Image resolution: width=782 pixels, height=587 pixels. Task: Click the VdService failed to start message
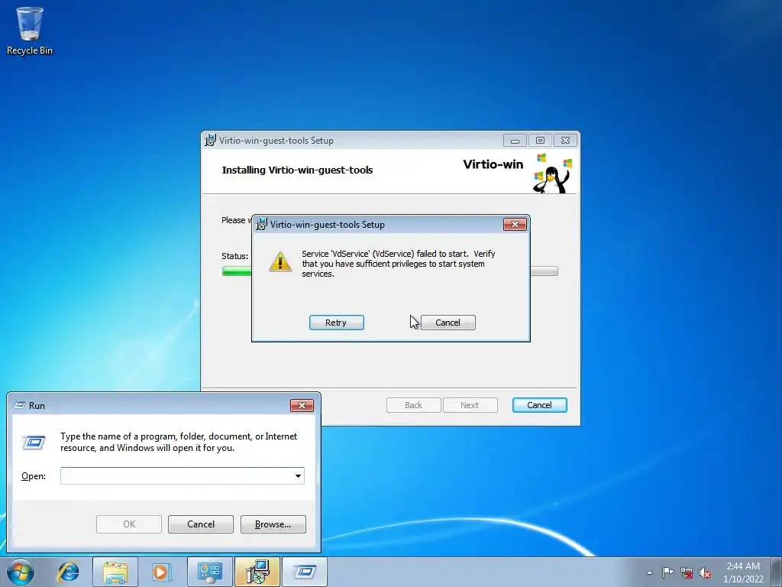click(x=399, y=264)
